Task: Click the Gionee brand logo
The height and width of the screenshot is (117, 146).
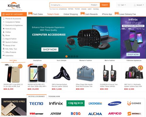Action: pos(134,103)
